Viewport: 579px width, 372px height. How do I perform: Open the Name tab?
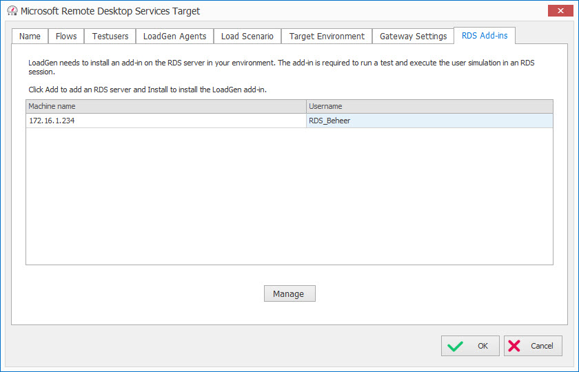click(30, 36)
